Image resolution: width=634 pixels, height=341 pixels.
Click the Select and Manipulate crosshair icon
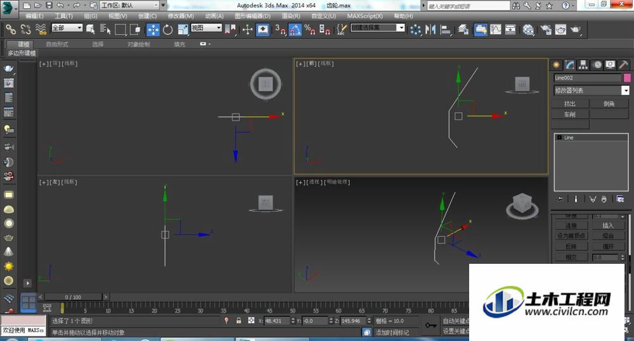pyautogui.click(x=247, y=29)
